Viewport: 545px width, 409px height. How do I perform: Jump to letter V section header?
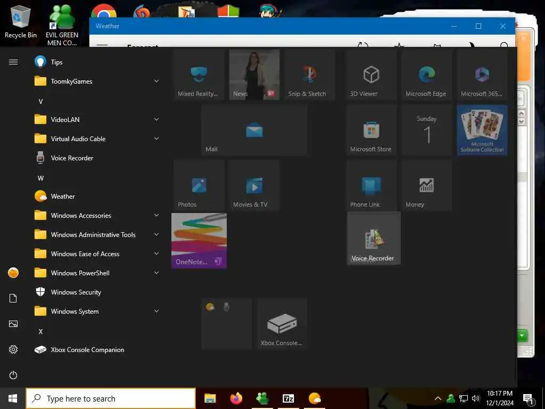pos(40,102)
